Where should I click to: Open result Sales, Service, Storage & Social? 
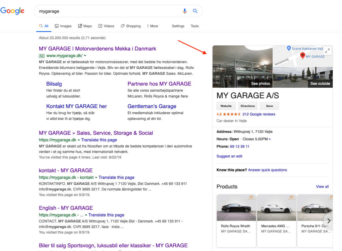(x=96, y=133)
